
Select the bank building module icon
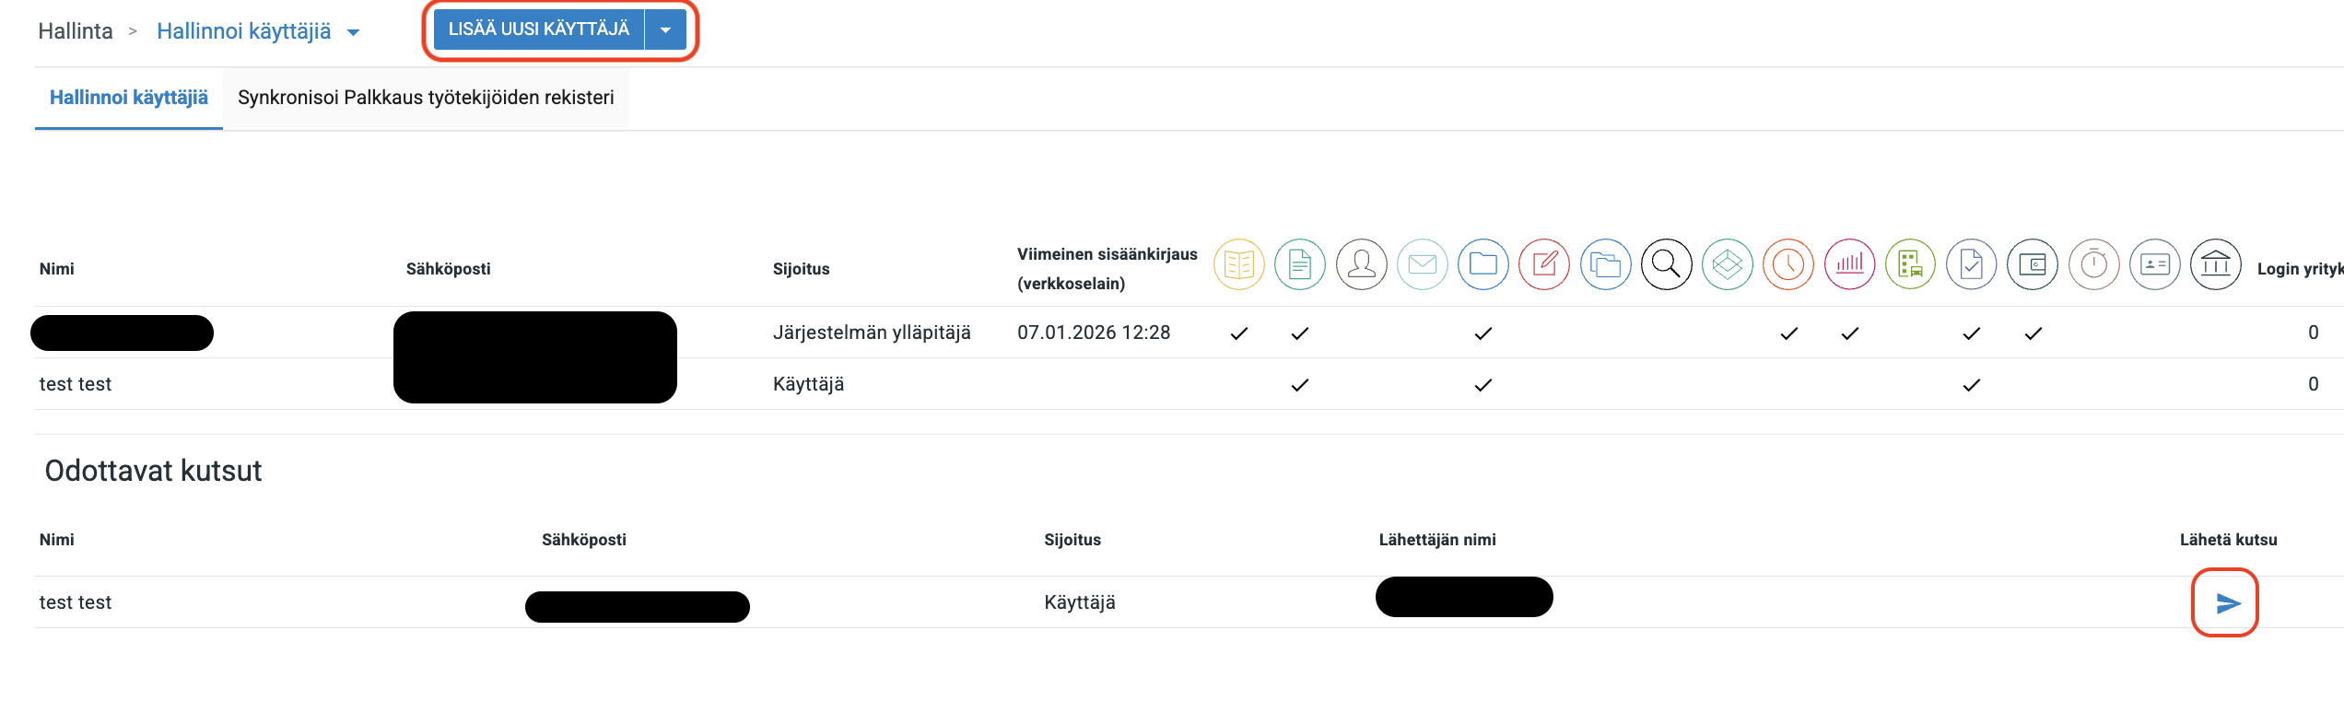2215,265
